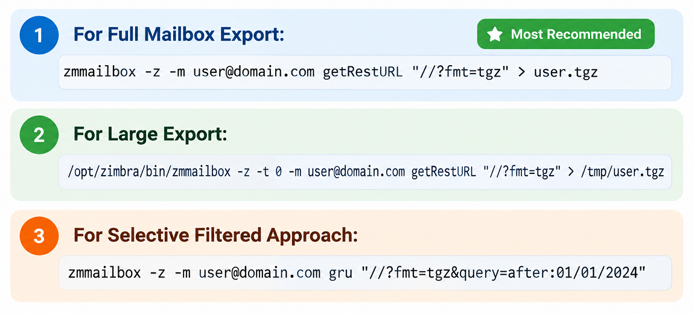Click the full mailbox export command box
694x314 pixels.
coord(365,72)
